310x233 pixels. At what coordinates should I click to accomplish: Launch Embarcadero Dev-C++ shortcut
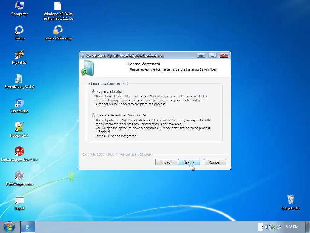coord(19,154)
